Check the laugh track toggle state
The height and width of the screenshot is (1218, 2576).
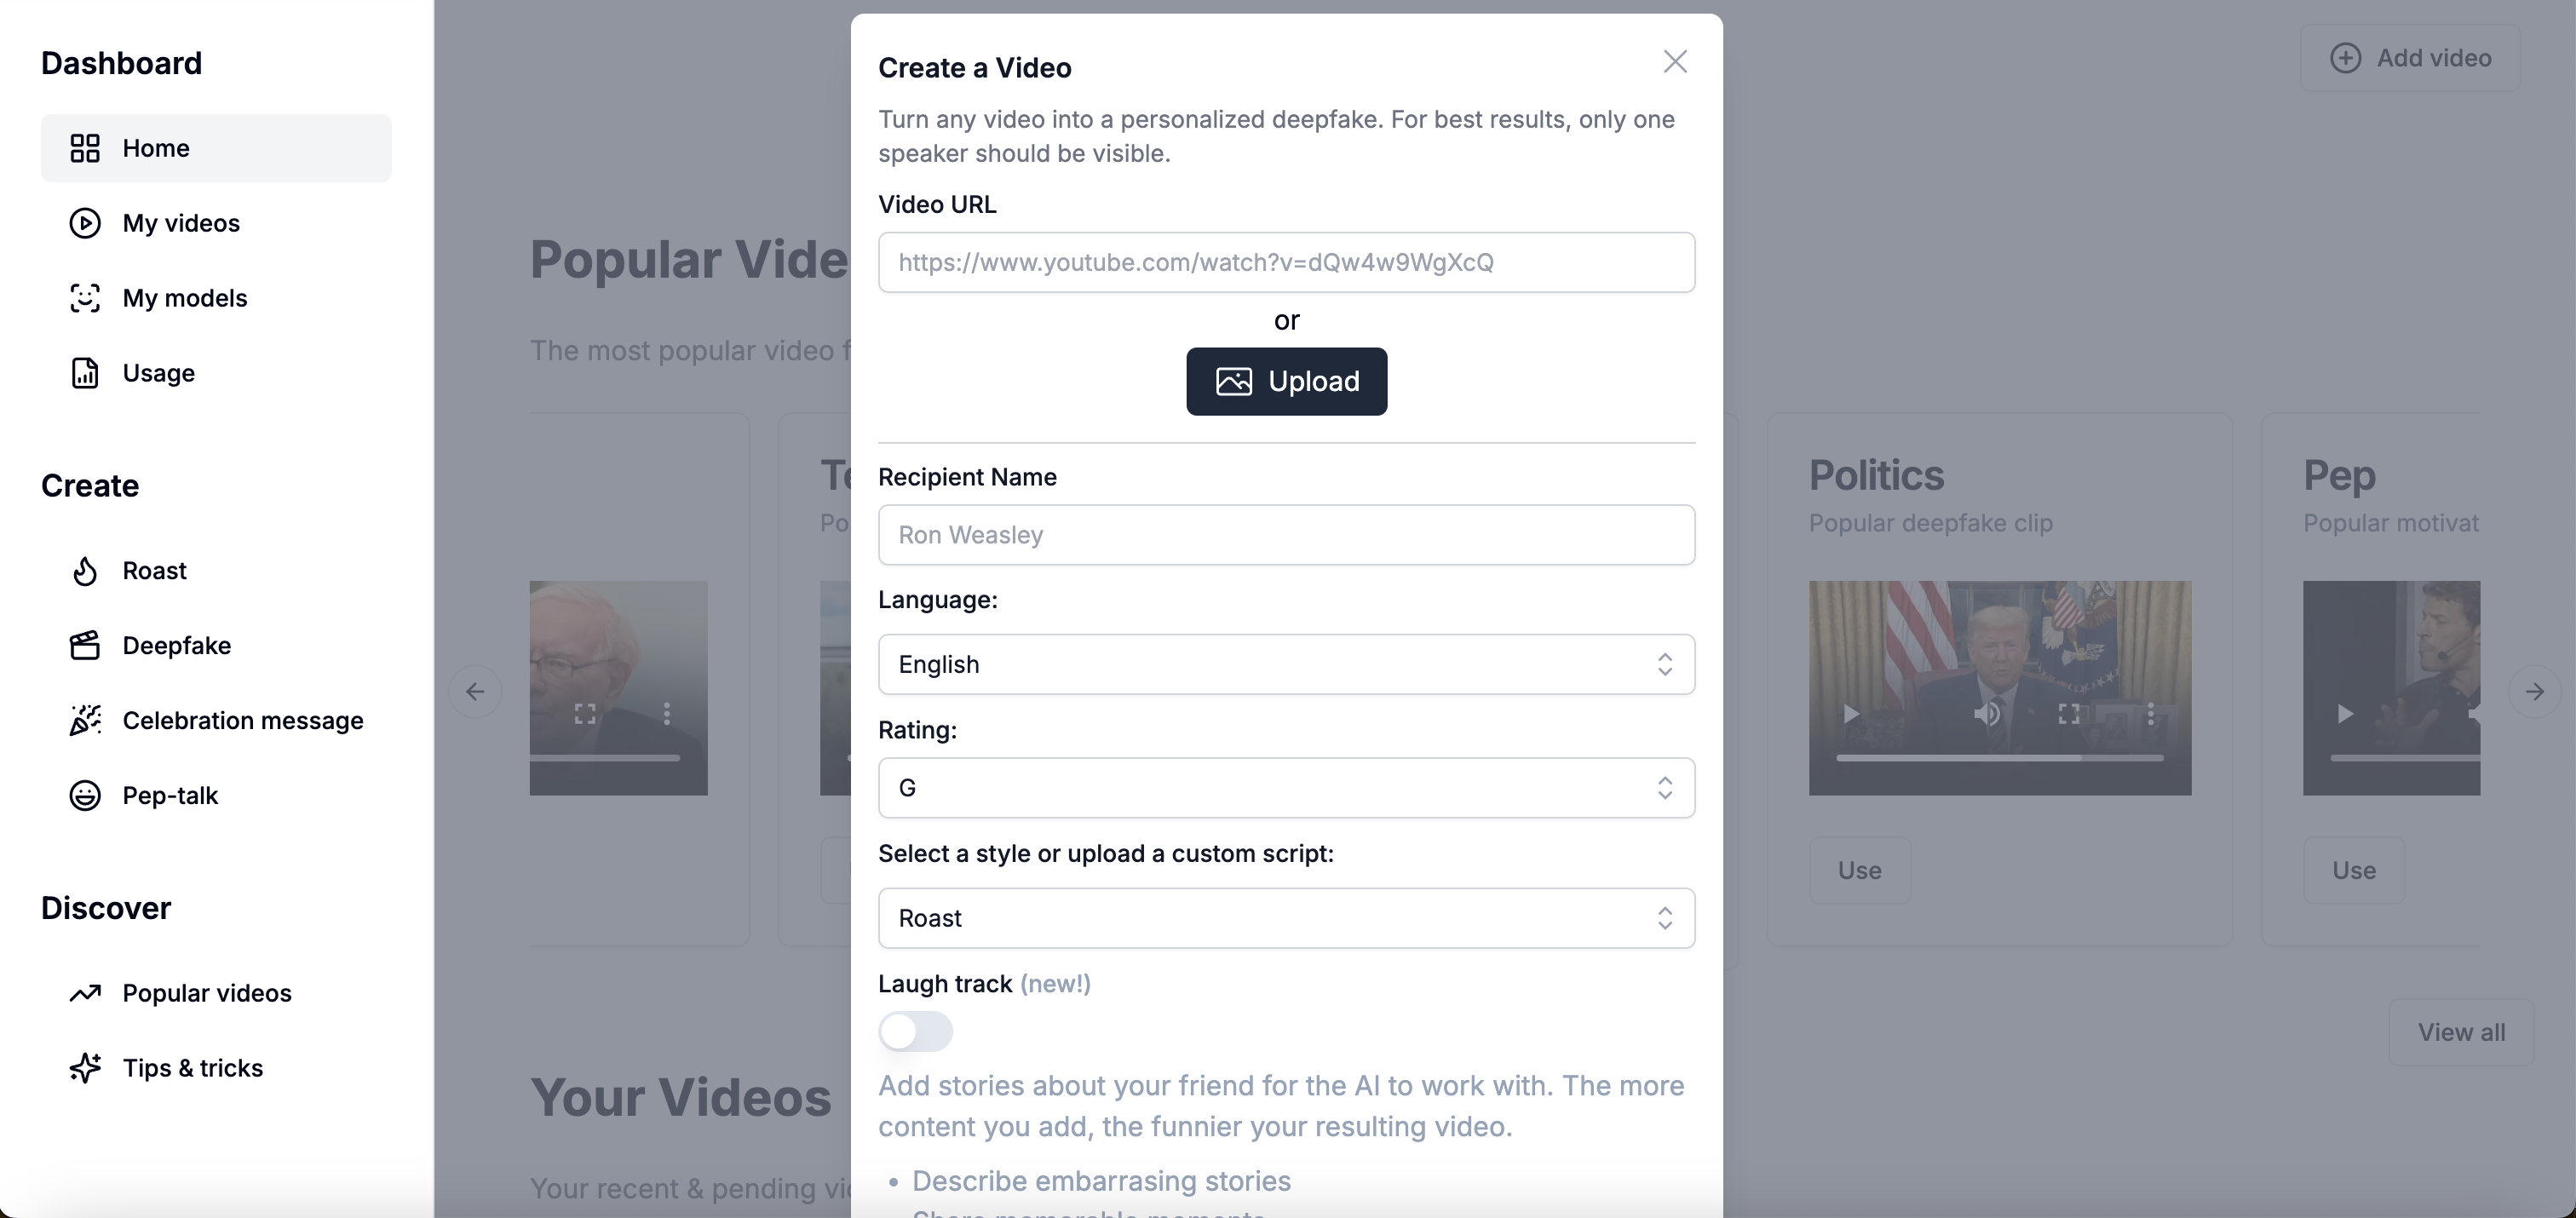coord(915,1029)
